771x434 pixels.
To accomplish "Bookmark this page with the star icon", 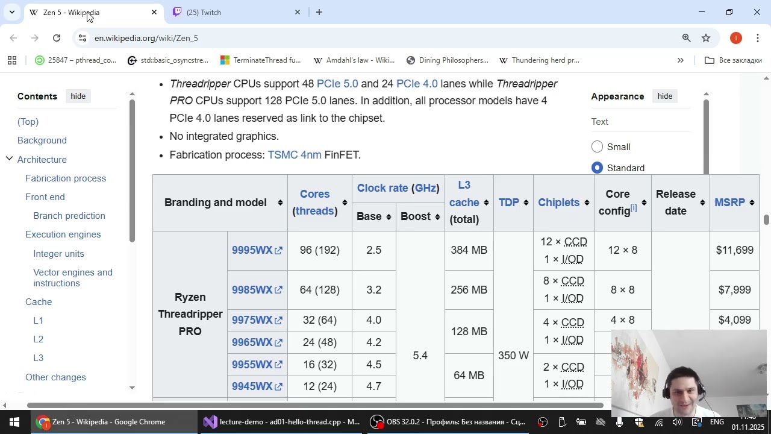I will pyautogui.click(x=706, y=38).
